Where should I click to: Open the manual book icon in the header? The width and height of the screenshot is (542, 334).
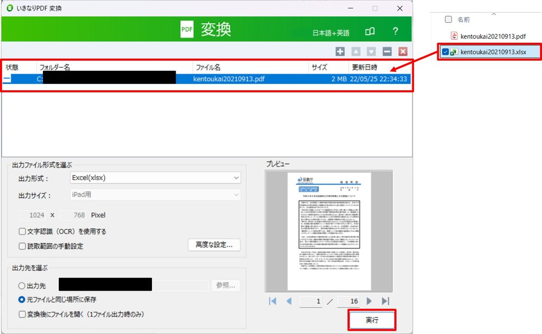[x=370, y=32]
